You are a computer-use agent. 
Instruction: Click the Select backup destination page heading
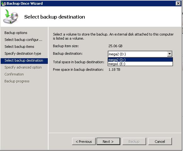point(54,17)
